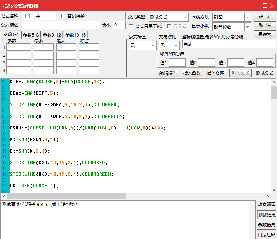Expand the 画线方法 dropdown
The height and width of the screenshot is (239, 277).
click(x=247, y=17)
